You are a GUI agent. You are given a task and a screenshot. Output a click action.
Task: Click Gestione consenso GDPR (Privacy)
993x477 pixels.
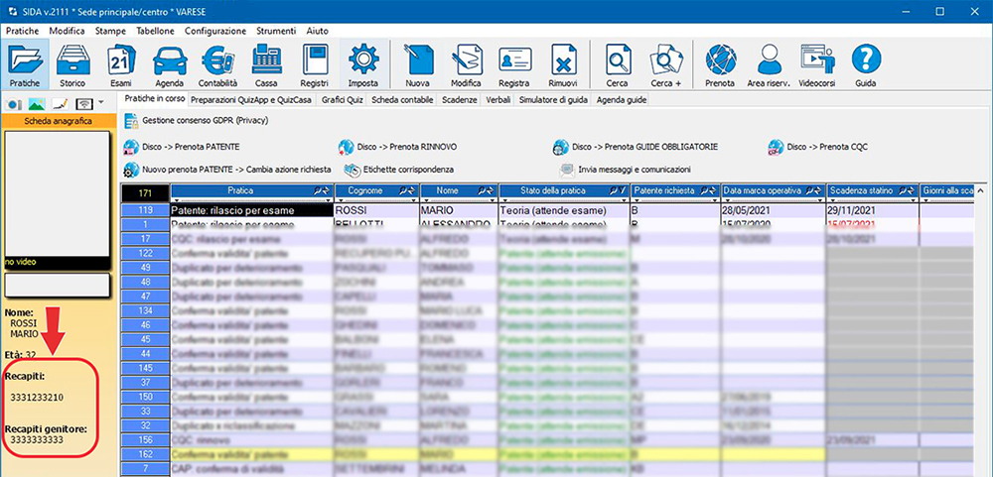click(205, 120)
